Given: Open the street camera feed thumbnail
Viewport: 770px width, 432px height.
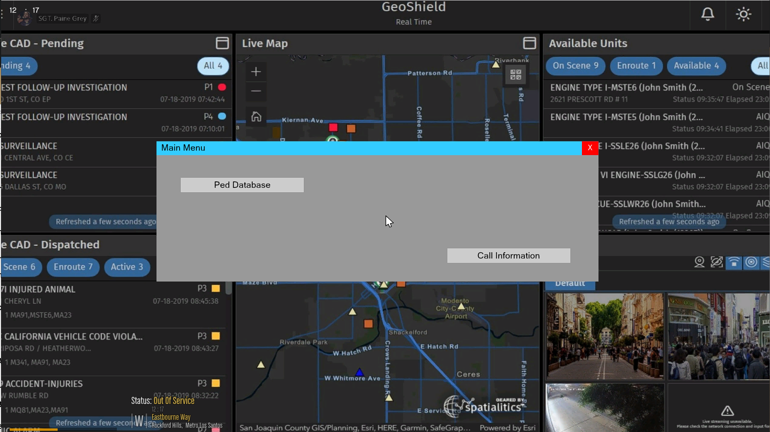Looking at the screenshot, I should coord(605,336).
